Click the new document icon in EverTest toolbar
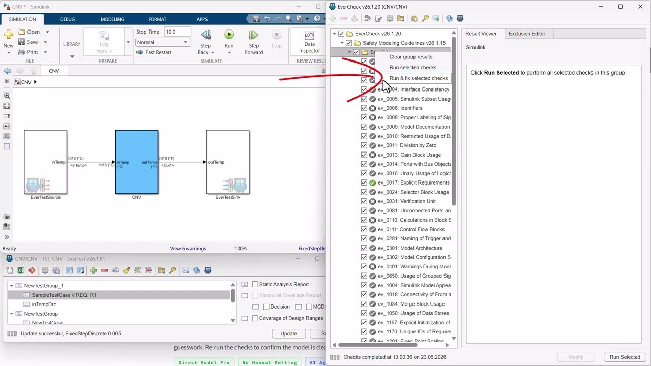This screenshot has height=366, width=651. point(10,270)
